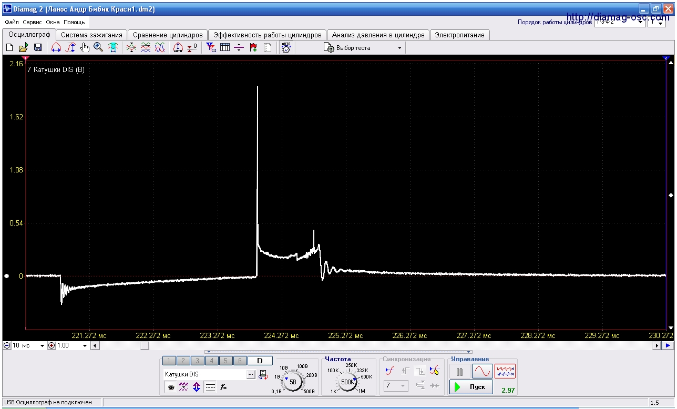Viewport: 677px width, 409px height.
Task: Open the Выбор теста dropdown
Action: point(363,48)
